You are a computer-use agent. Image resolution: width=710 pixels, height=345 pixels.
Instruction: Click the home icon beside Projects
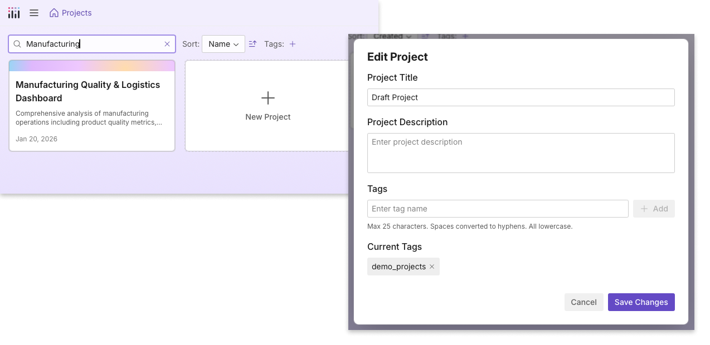[x=54, y=13]
